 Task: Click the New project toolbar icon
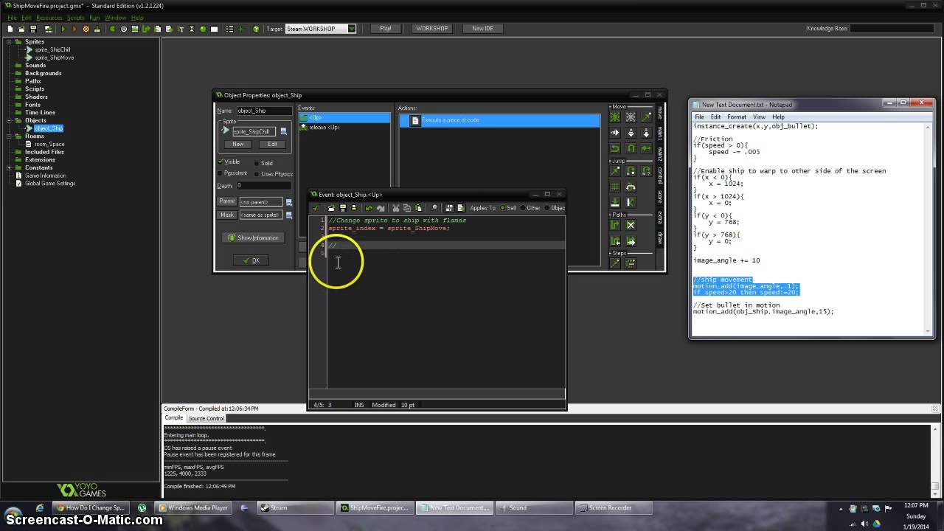coord(11,29)
